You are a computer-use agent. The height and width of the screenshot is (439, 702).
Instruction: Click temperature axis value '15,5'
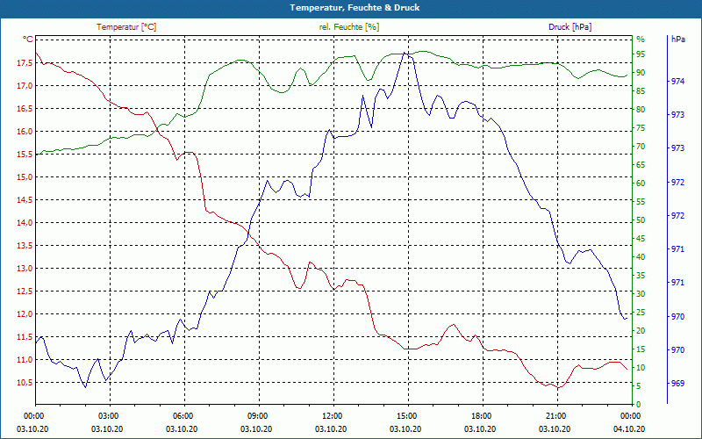(x=25, y=155)
